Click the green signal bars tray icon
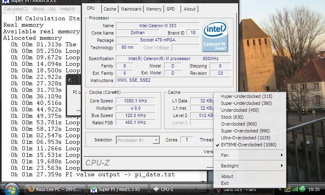 (295, 189)
